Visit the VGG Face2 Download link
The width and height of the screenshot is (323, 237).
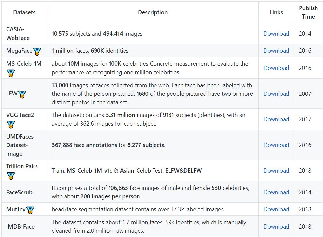tap(276, 119)
